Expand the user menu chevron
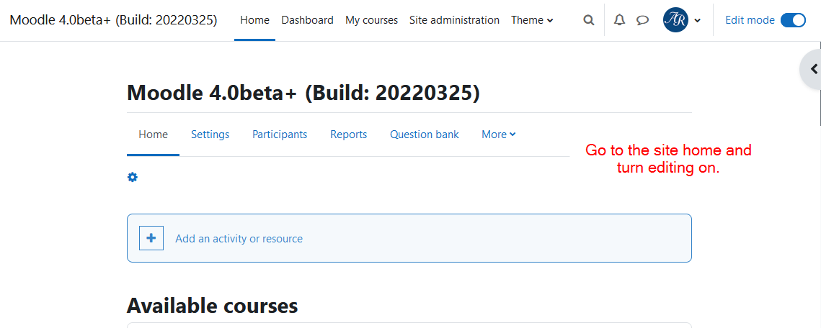Image resolution: width=821 pixels, height=328 pixels. click(x=698, y=20)
